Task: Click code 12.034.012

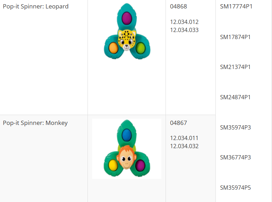Action: [184, 22]
